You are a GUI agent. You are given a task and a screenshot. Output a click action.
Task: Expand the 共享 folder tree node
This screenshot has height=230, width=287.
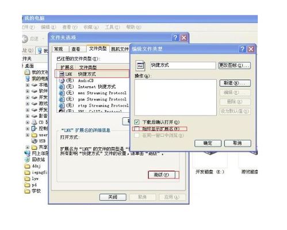[28, 147]
